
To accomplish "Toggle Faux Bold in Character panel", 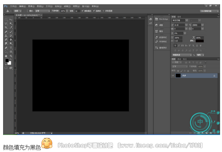I will (175, 46).
